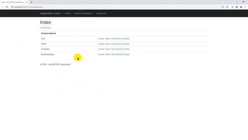Screen dimensions: 248x140
Task: Set NewDatabase as the default database
Action: (117, 54)
